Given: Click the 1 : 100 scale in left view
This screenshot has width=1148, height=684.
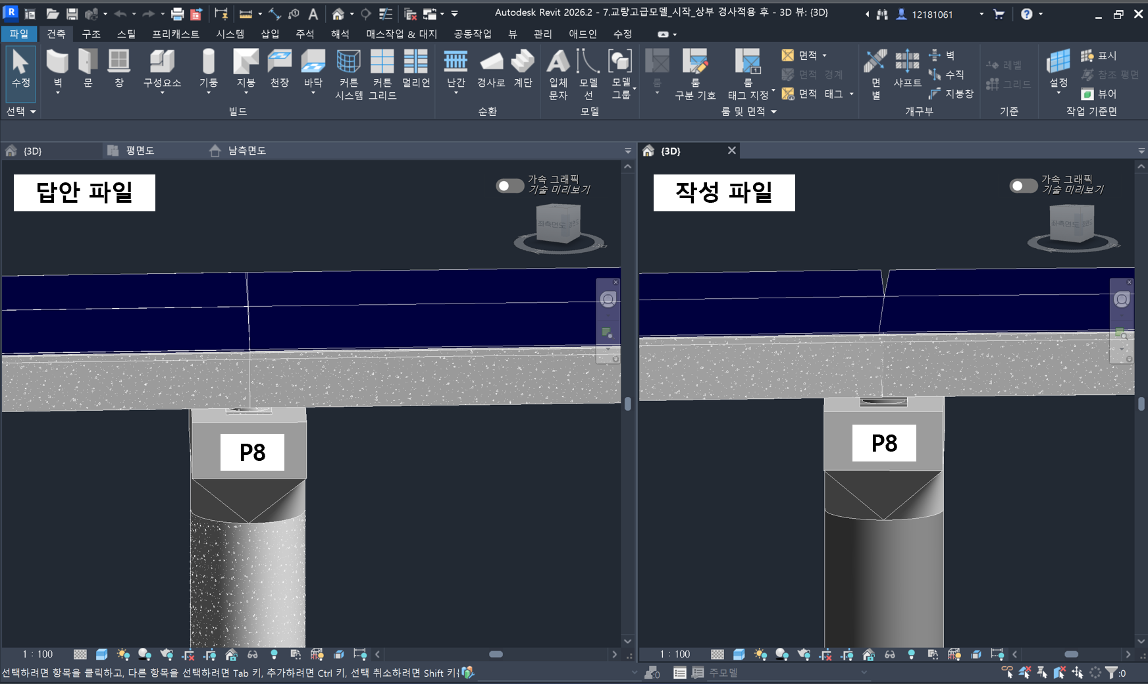Looking at the screenshot, I should click(38, 654).
